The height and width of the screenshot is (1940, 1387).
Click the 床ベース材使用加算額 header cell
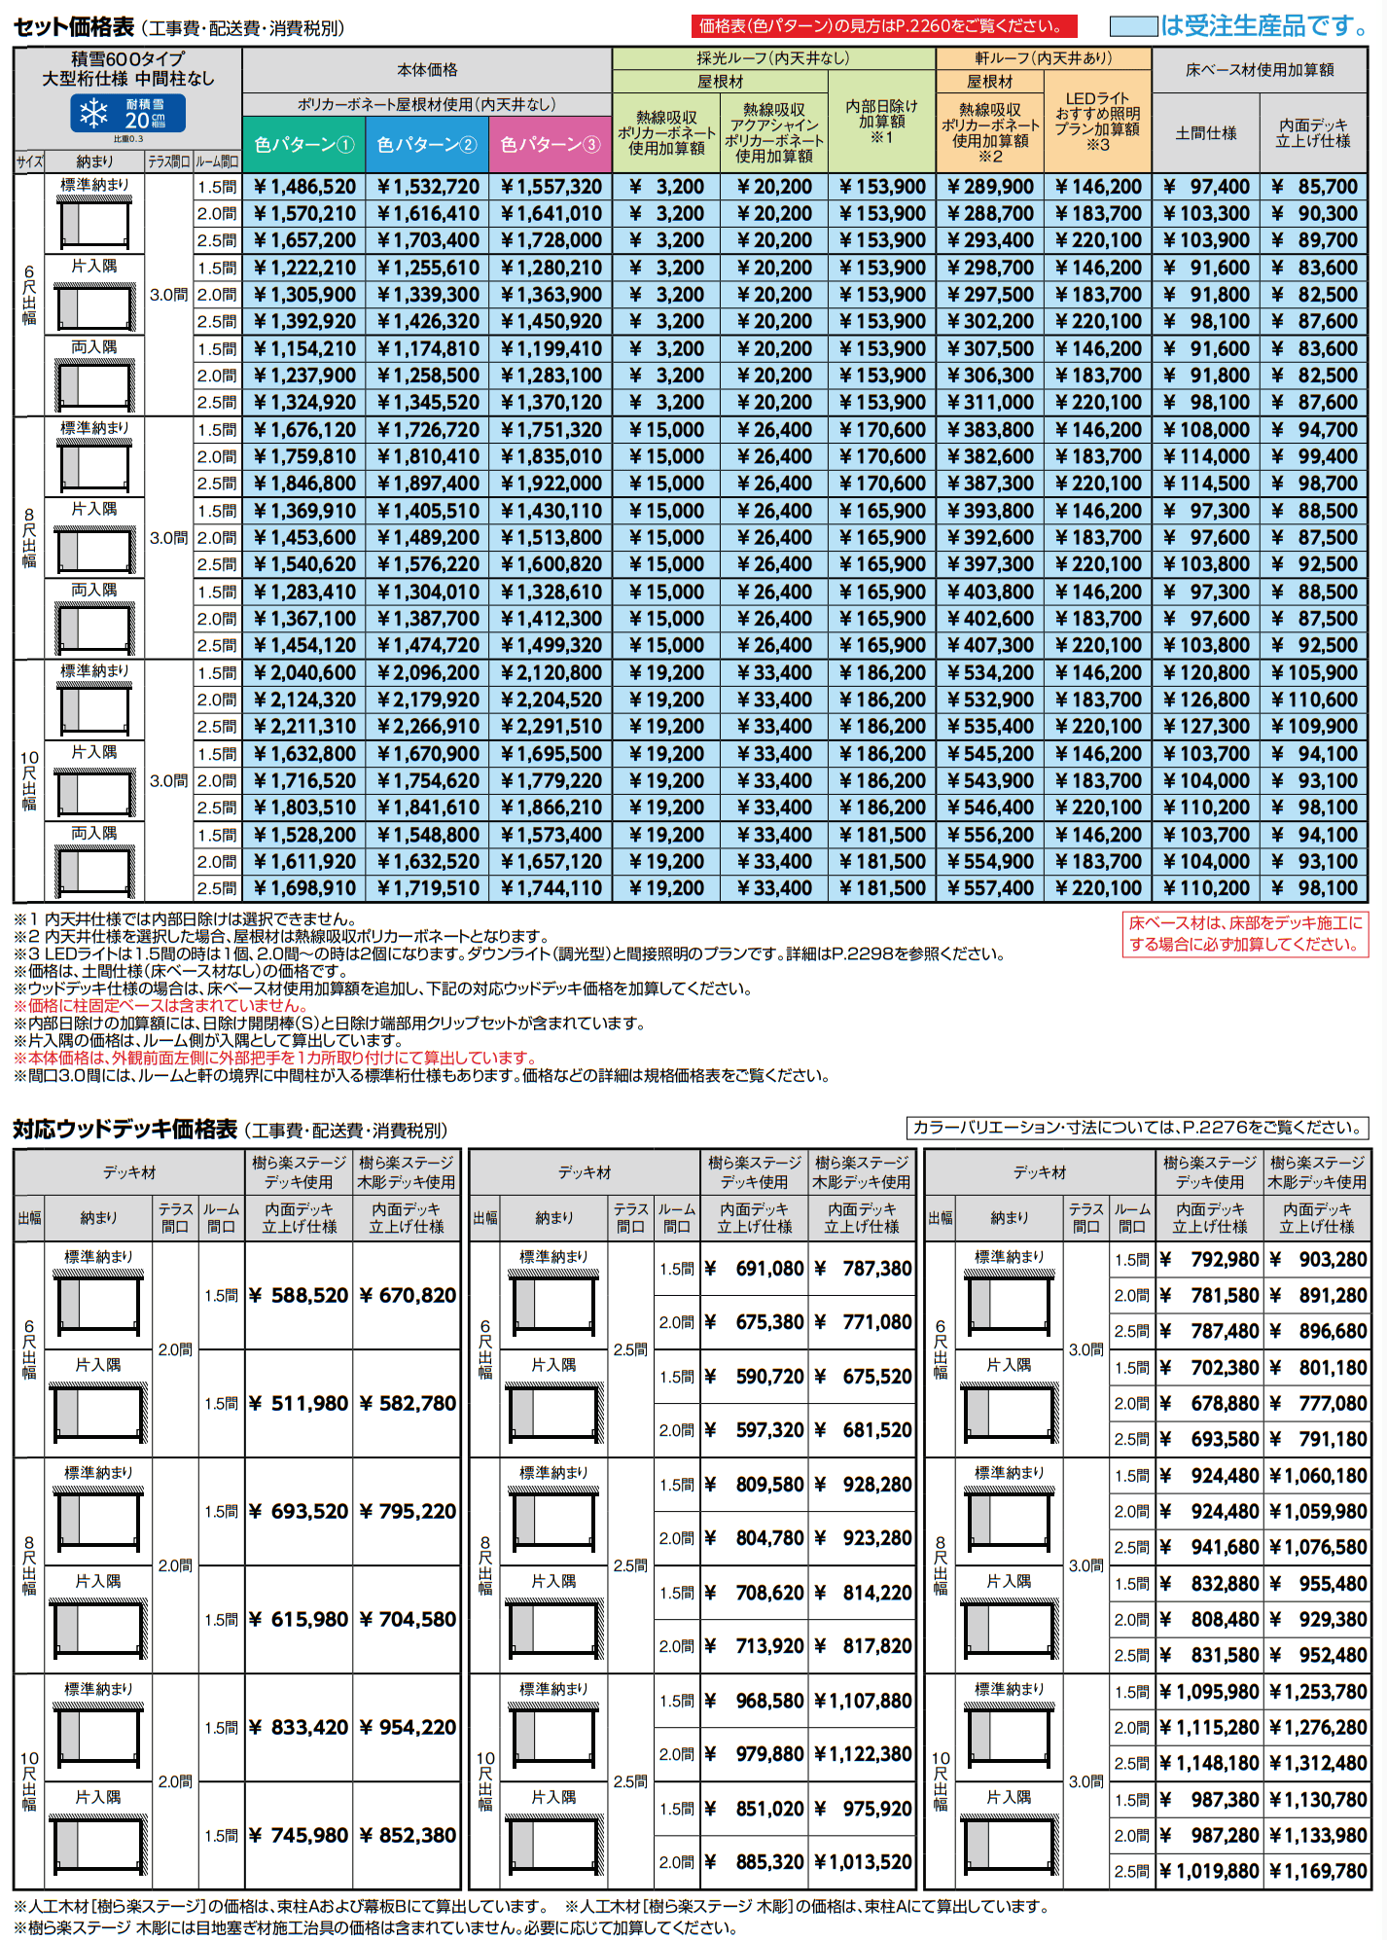[x=1260, y=70]
